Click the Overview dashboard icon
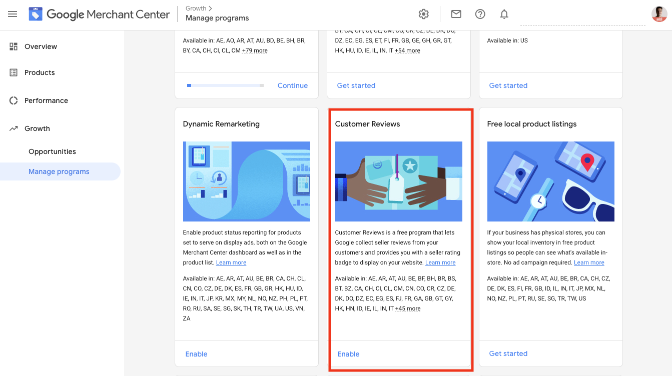 click(14, 46)
